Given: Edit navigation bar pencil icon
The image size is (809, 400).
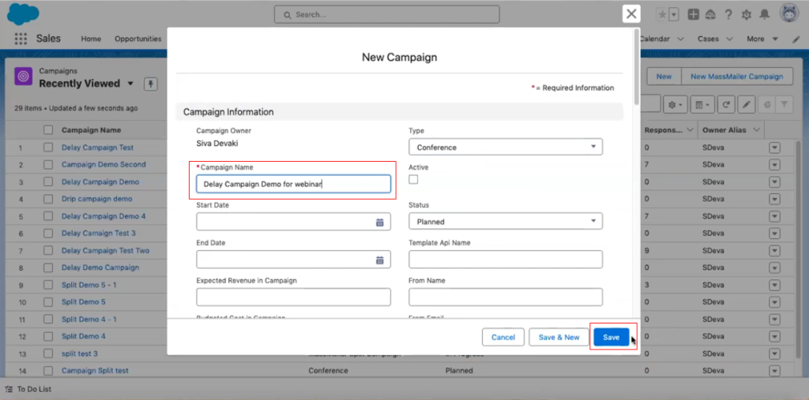Looking at the screenshot, I should click(x=796, y=39).
